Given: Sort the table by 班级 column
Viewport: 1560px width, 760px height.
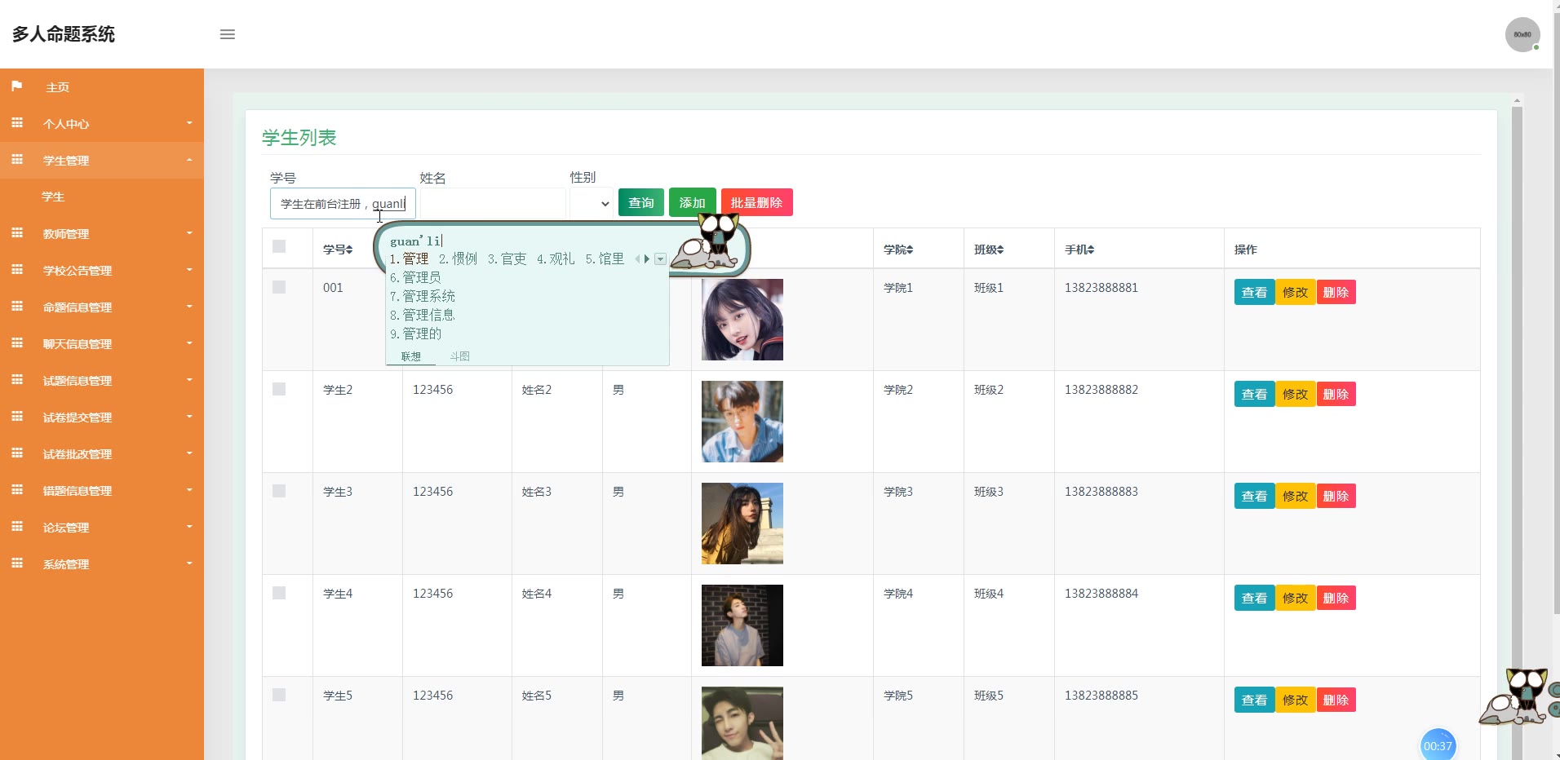Looking at the screenshot, I should [989, 250].
